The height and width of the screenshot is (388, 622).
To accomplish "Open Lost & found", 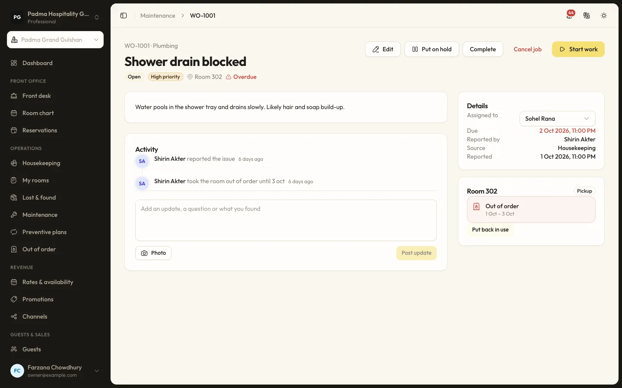I will (55, 197).
